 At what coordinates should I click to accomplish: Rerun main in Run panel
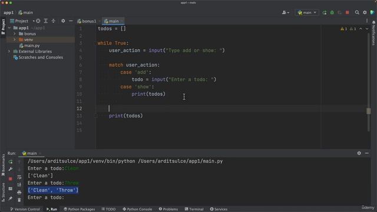pyautogui.click(x=11, y=162)
